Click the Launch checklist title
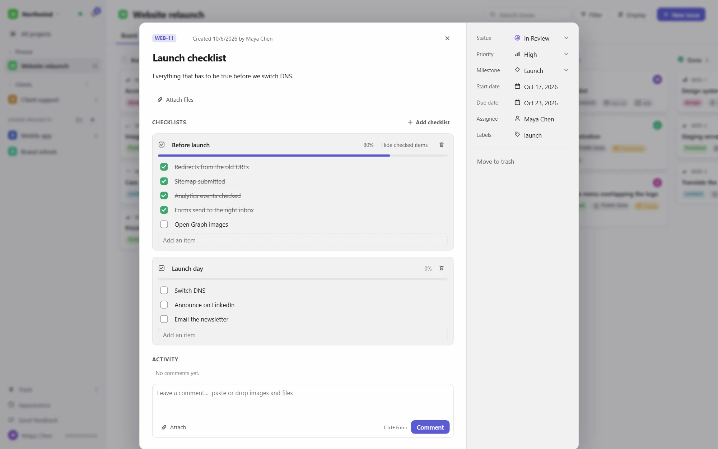The height and width of the screenshot is (449, 718). click(189, 58)
